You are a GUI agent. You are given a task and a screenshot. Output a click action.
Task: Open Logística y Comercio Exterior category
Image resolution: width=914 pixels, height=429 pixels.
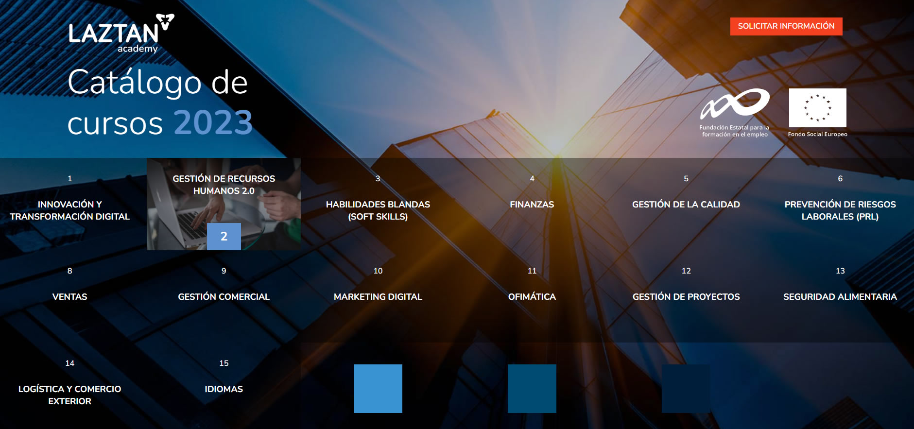click(70, 395)
